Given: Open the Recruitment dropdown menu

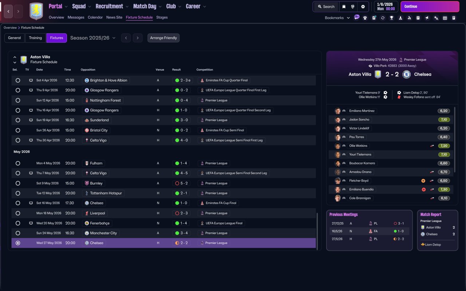Looking at the screenshot, I should tap(112, 7).
